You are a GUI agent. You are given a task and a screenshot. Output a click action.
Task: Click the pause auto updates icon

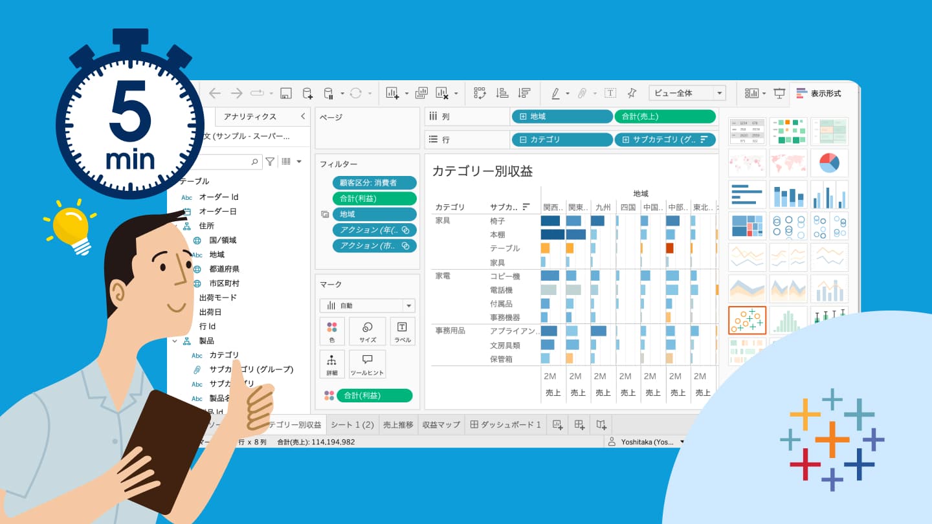coord(329,93)
